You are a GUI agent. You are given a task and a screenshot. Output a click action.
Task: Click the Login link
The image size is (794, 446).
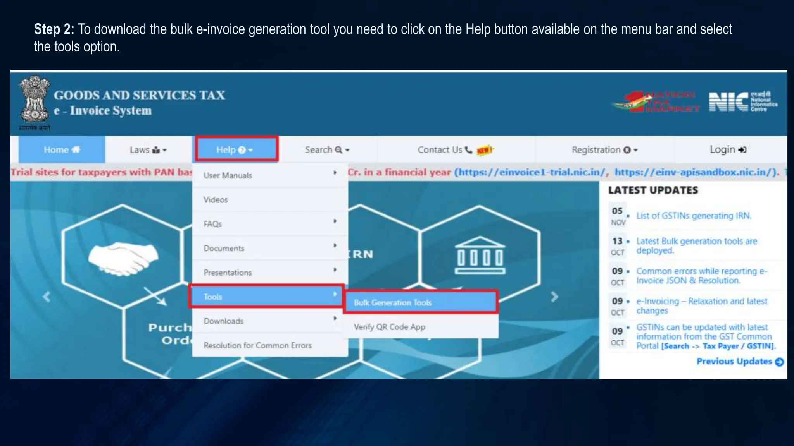(728, 150)
